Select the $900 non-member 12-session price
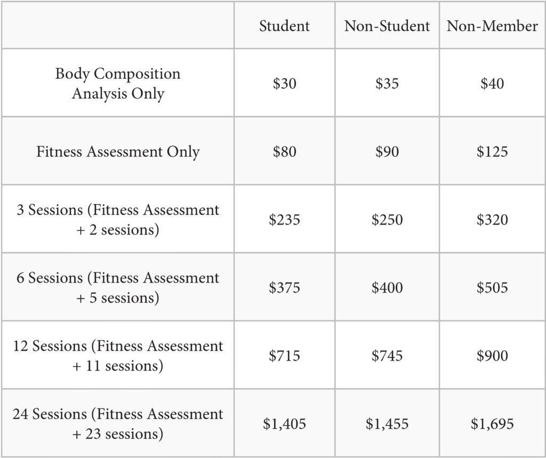 point(492,356)
